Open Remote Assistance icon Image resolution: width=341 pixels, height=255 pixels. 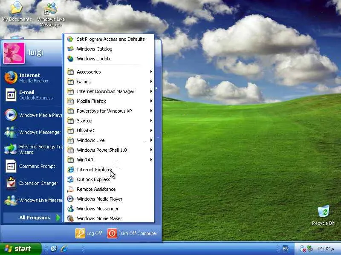click(x=70, y=189)
